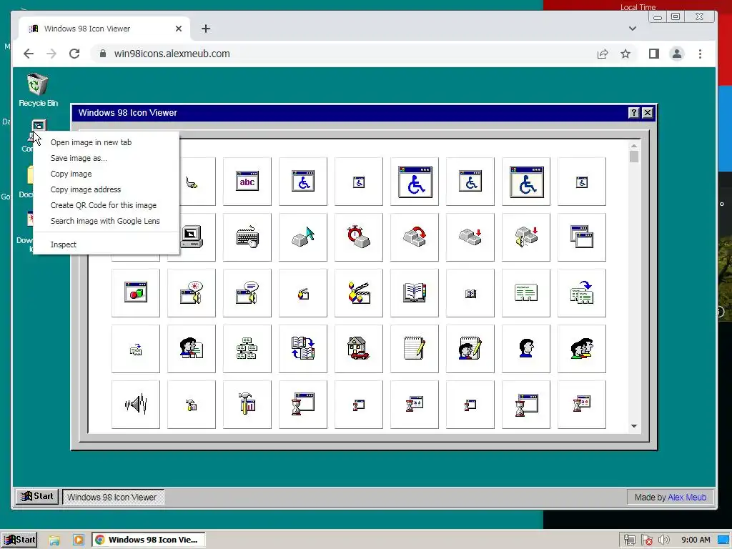732x549 pixels.
Task: Select the notepad with pencil icon
Action: tap(414, 348)
